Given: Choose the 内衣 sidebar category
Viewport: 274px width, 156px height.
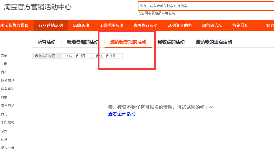Looking at the screenshot, I should click(4, 72).
